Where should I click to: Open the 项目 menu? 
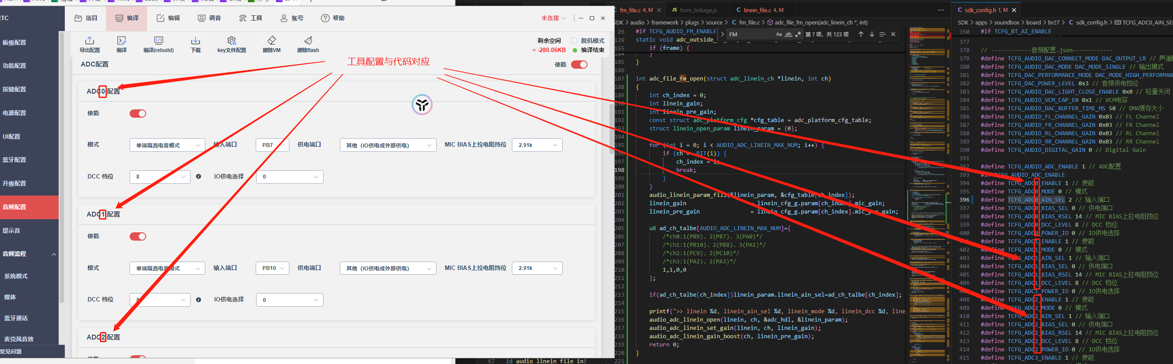coord(86,18)
